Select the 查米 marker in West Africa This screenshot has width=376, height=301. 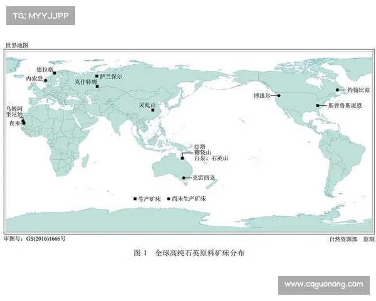(x=24, y=124)
